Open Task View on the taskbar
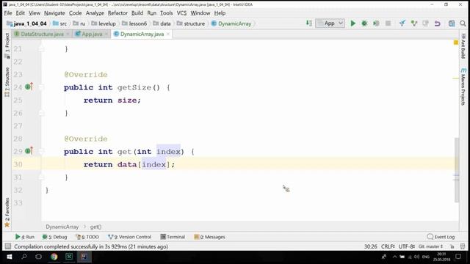Viewport: 470px width, 264px height. pos(38,257)
